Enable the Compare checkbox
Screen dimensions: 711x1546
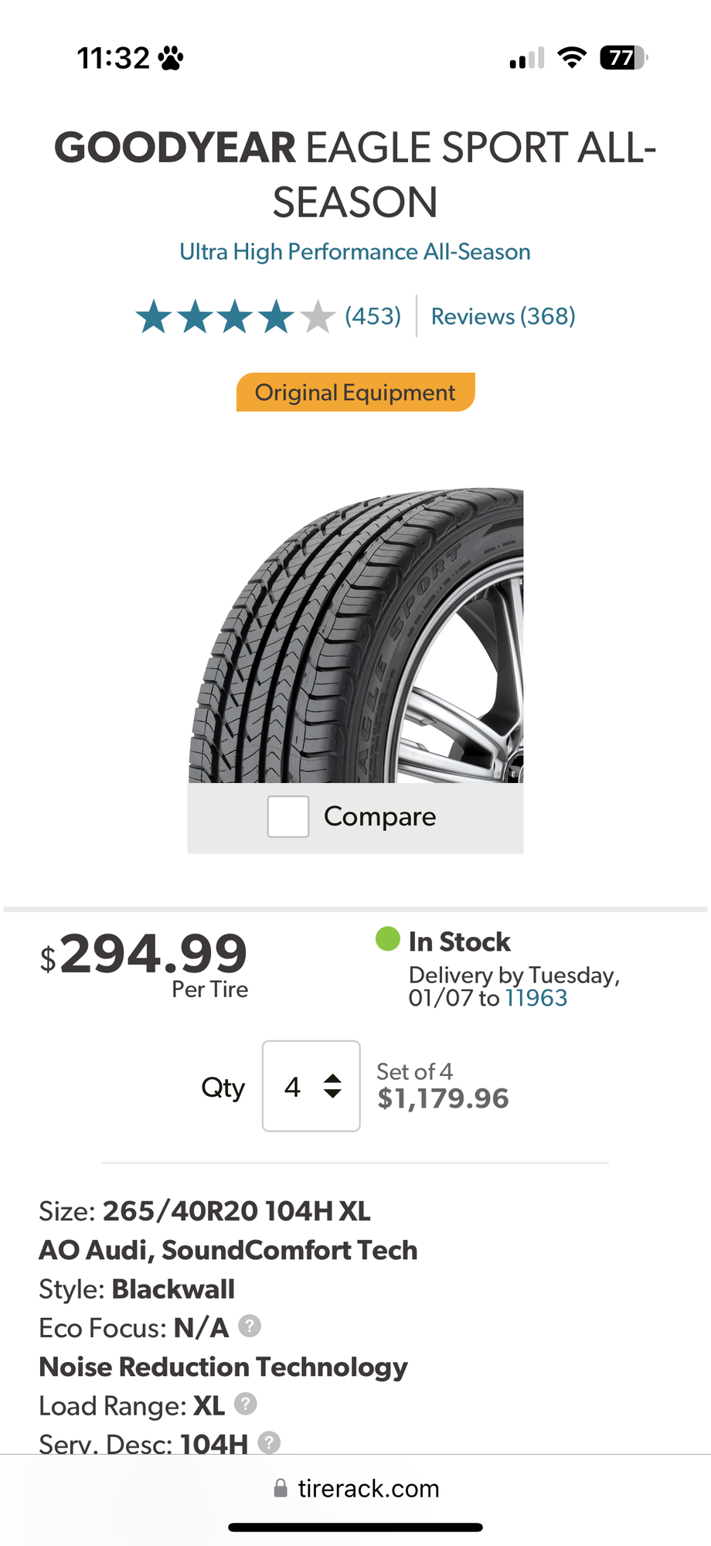coord(287,816)
